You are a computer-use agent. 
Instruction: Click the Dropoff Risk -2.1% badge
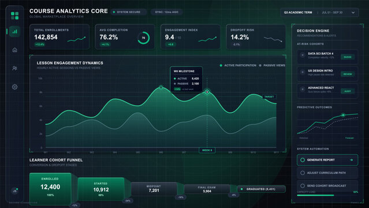click(236, 44)
